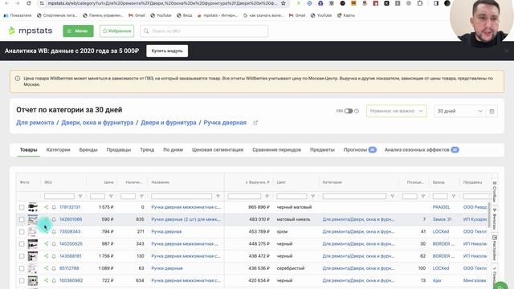Check the row checkbox for SKU 85112788
The image size is (514, 289).
22,268
